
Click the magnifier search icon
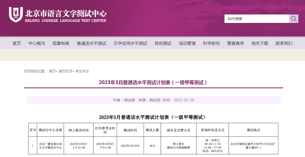click(x=294, y=19)
